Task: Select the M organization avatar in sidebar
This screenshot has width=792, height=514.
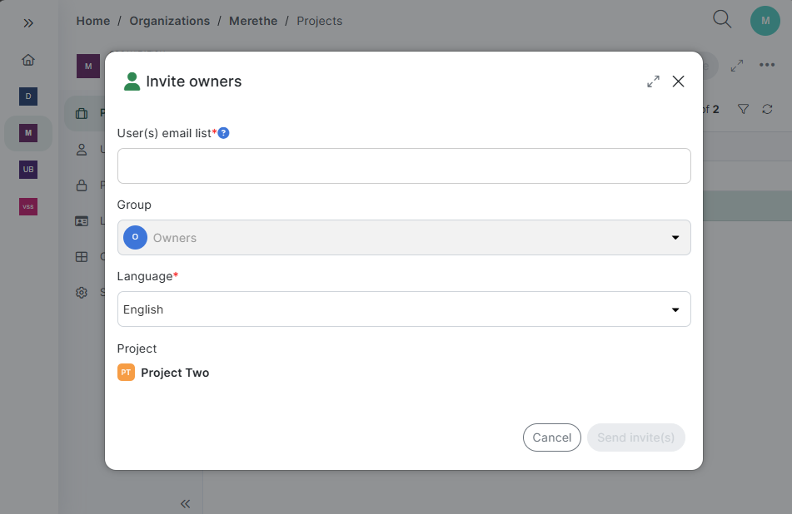Action: [28, 133]
